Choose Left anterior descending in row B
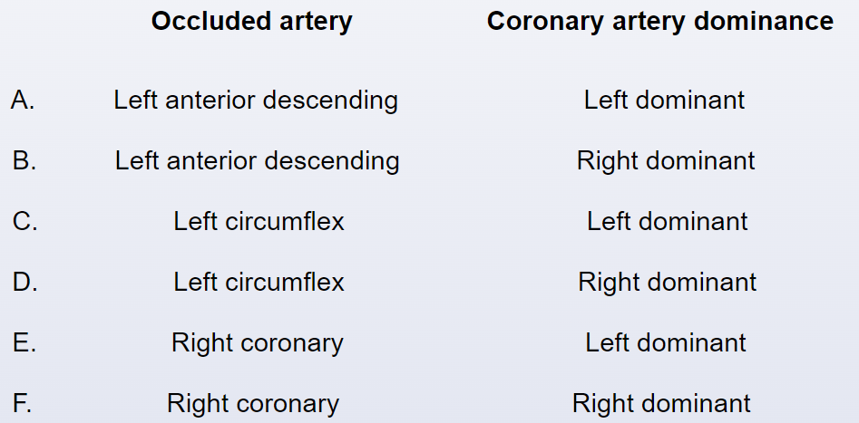The height and width of the screenshot is (423, 859). coord(257,161)
